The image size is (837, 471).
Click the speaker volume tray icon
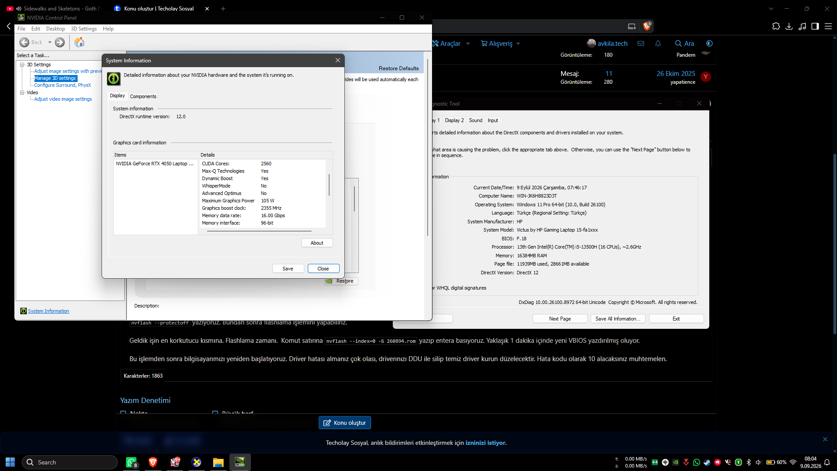[x=759, y=462]
